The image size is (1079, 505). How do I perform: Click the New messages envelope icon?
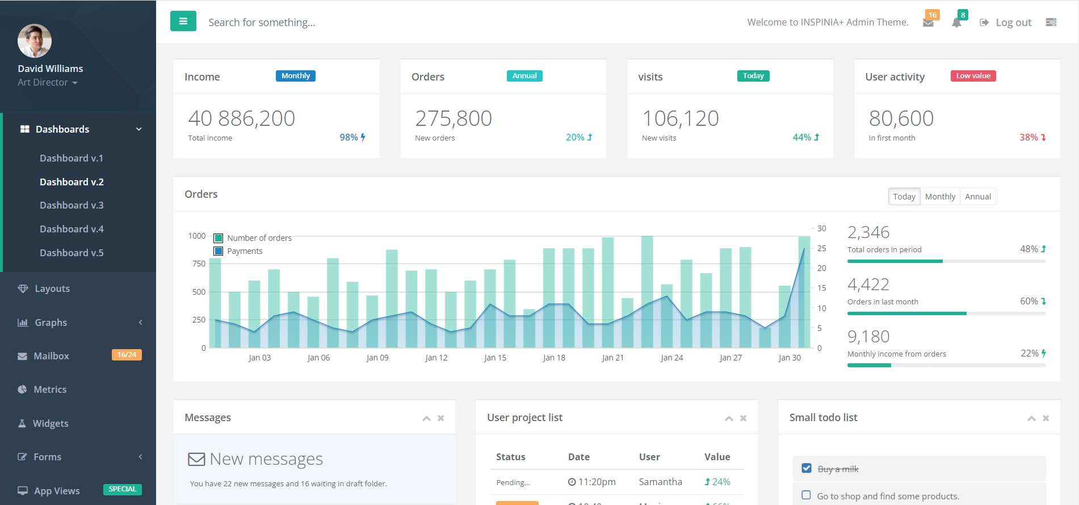(x=196, y=459)
